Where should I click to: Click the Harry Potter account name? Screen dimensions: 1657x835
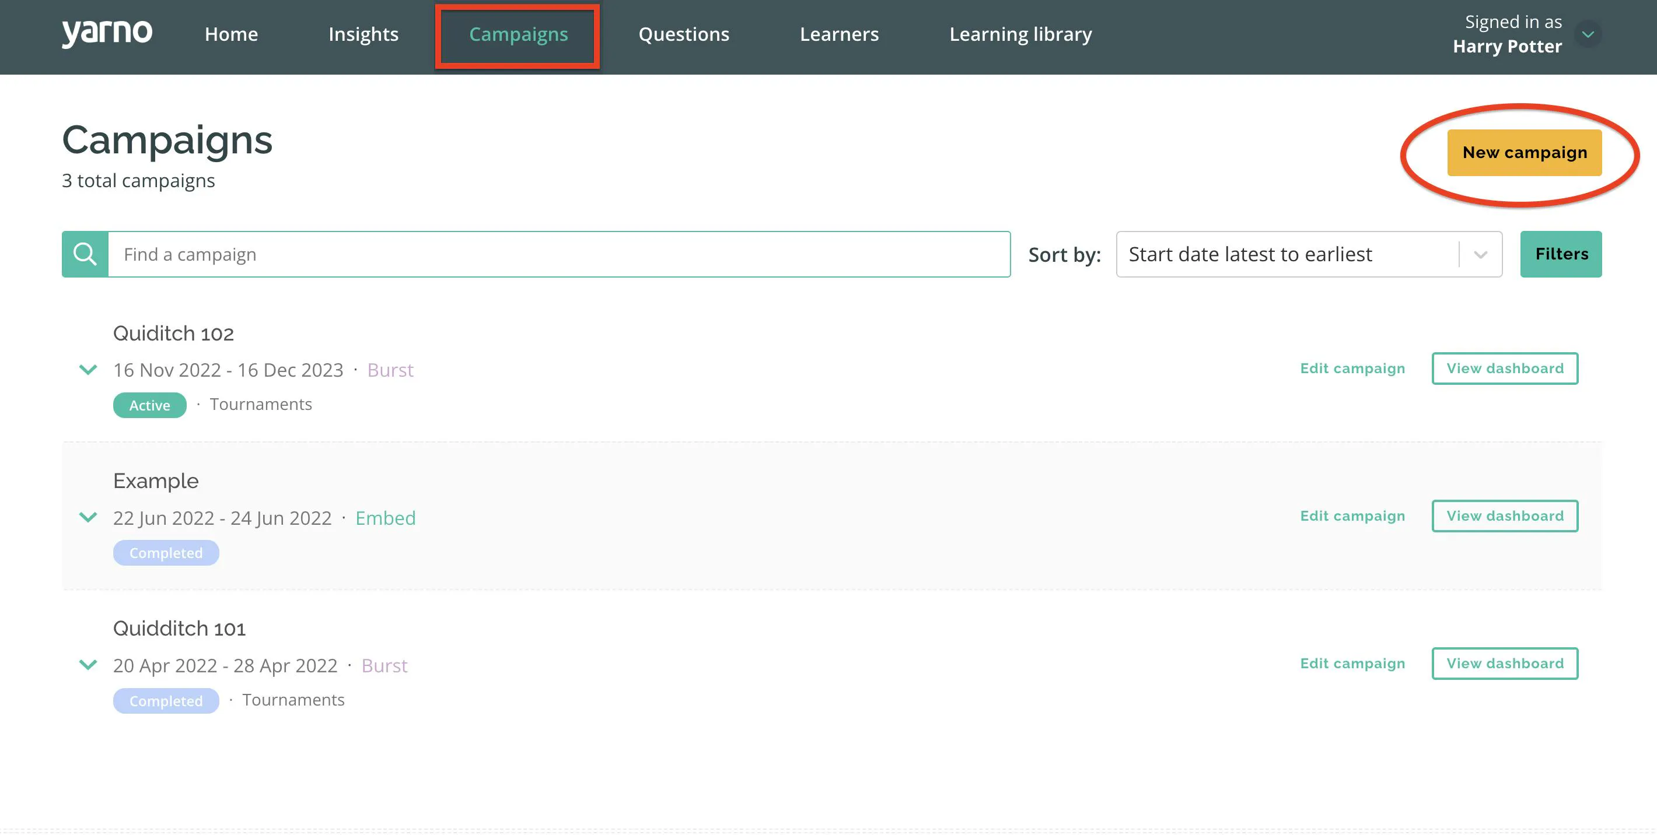coord(1507,46)
